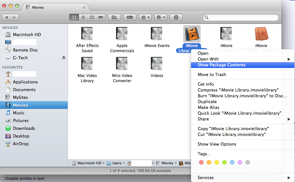Choose Duplicate from context menu
This screenshot has height=182, width=295.
(x=243, y=102)
